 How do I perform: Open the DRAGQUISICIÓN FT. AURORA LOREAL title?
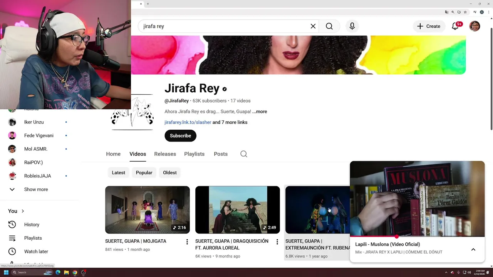coord(232,244)
